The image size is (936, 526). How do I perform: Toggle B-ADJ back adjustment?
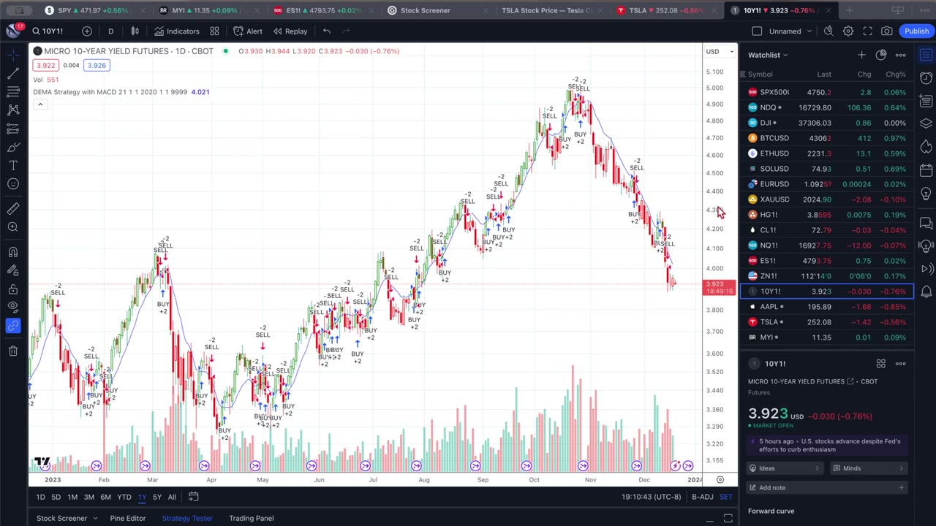pyautogui.click(x=702, y=497)
